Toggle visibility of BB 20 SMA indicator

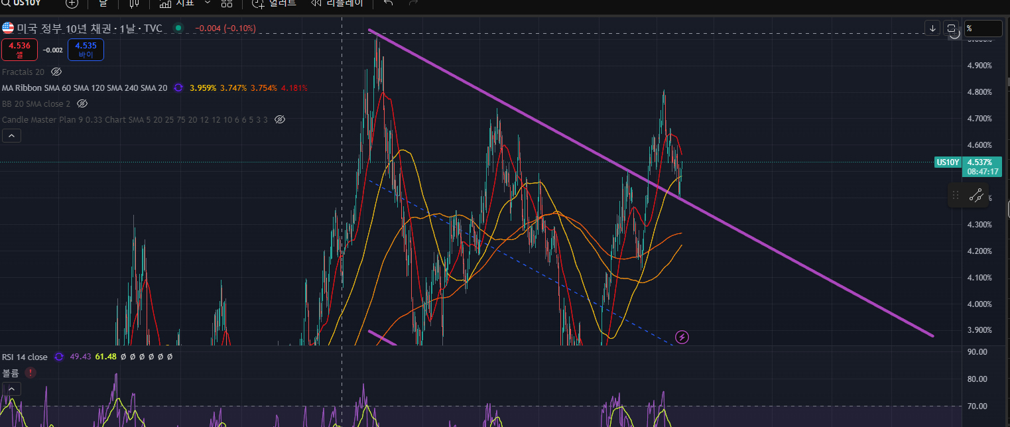coord(82,103)
